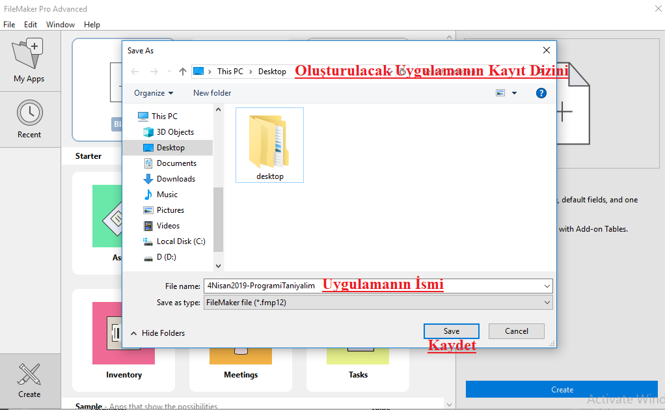The image size is (665, 410).
Task: Open Documents folder in tree
Action: pyautogui.click(x=176, y=163)
